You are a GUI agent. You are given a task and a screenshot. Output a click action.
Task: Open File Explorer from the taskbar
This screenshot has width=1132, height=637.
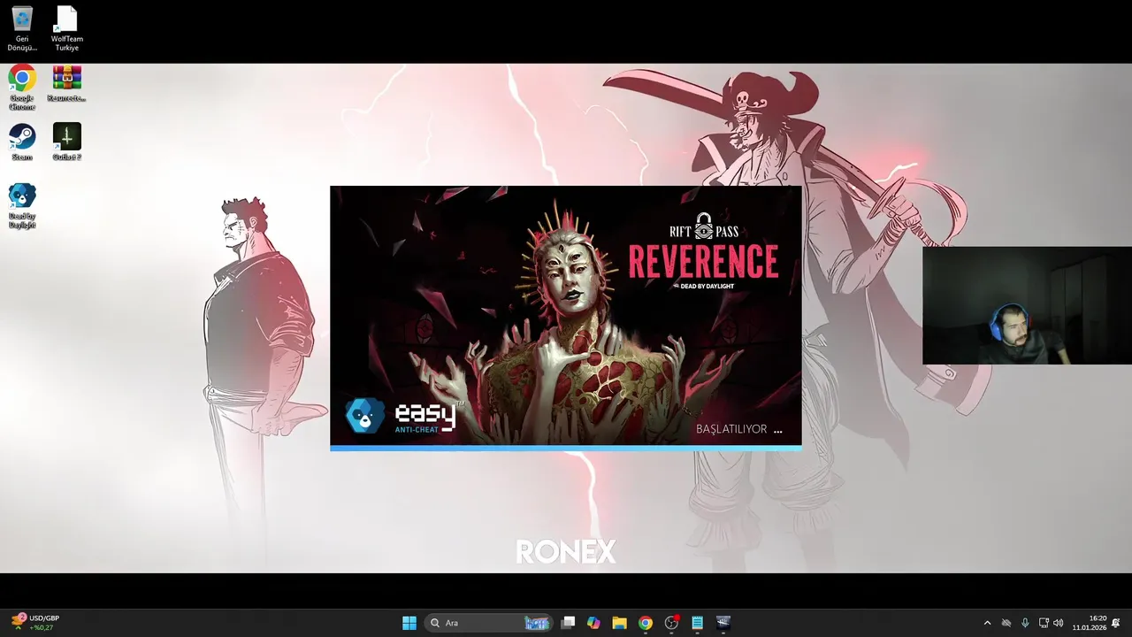click(619, 623)
